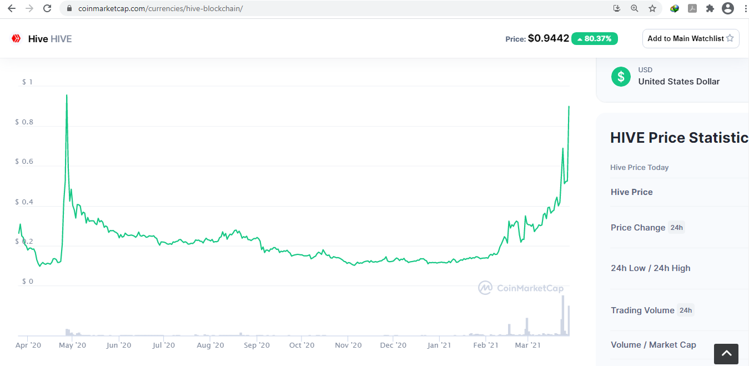This screenshot has height=366, width=749.
Task: Click the May '20 axis label
Action: pyautogui.click(x=72, y=345)
